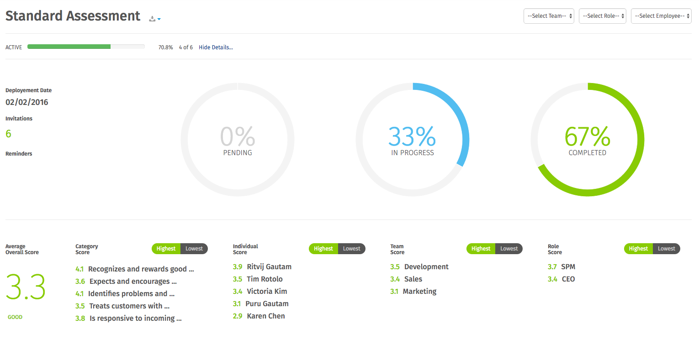Select the Marketing team score row

point(413,292)
